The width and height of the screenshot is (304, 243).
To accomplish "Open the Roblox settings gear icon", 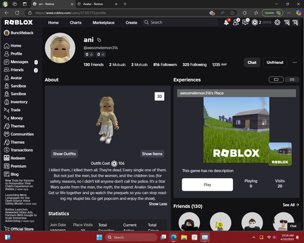I will (x=277, y=22).
